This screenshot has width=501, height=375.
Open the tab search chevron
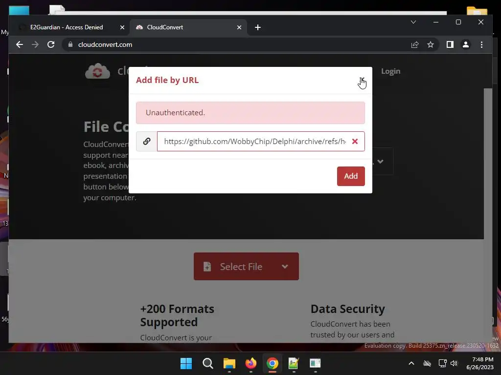point(413,22)
